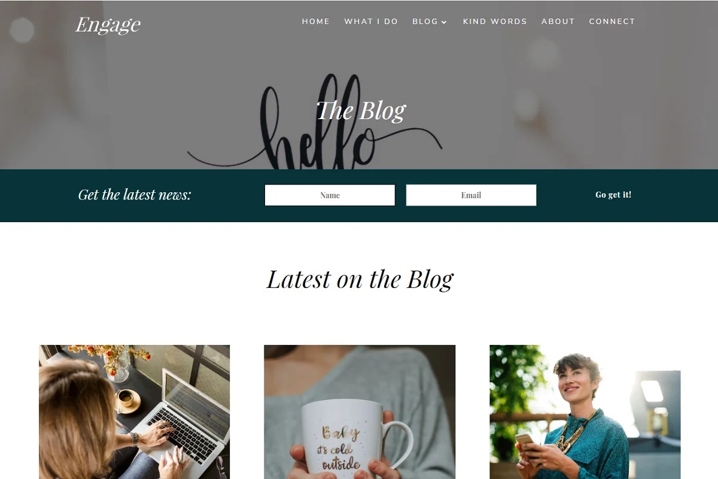The width and height of the screenshot is (718, 479).
Task: Click the page title The Blog
Action: tap(361, 110)
